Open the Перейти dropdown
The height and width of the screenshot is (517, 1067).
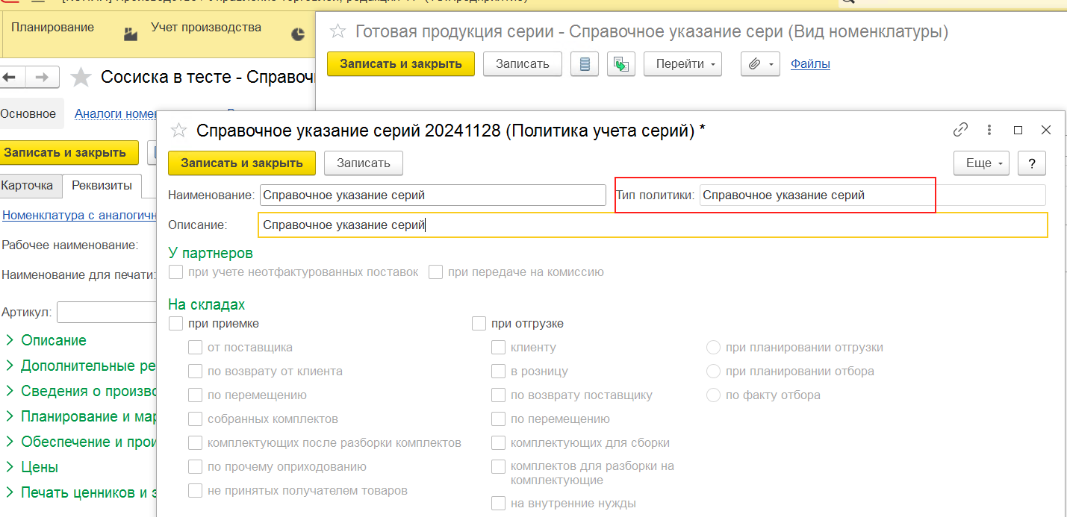[x=682, y=64]
